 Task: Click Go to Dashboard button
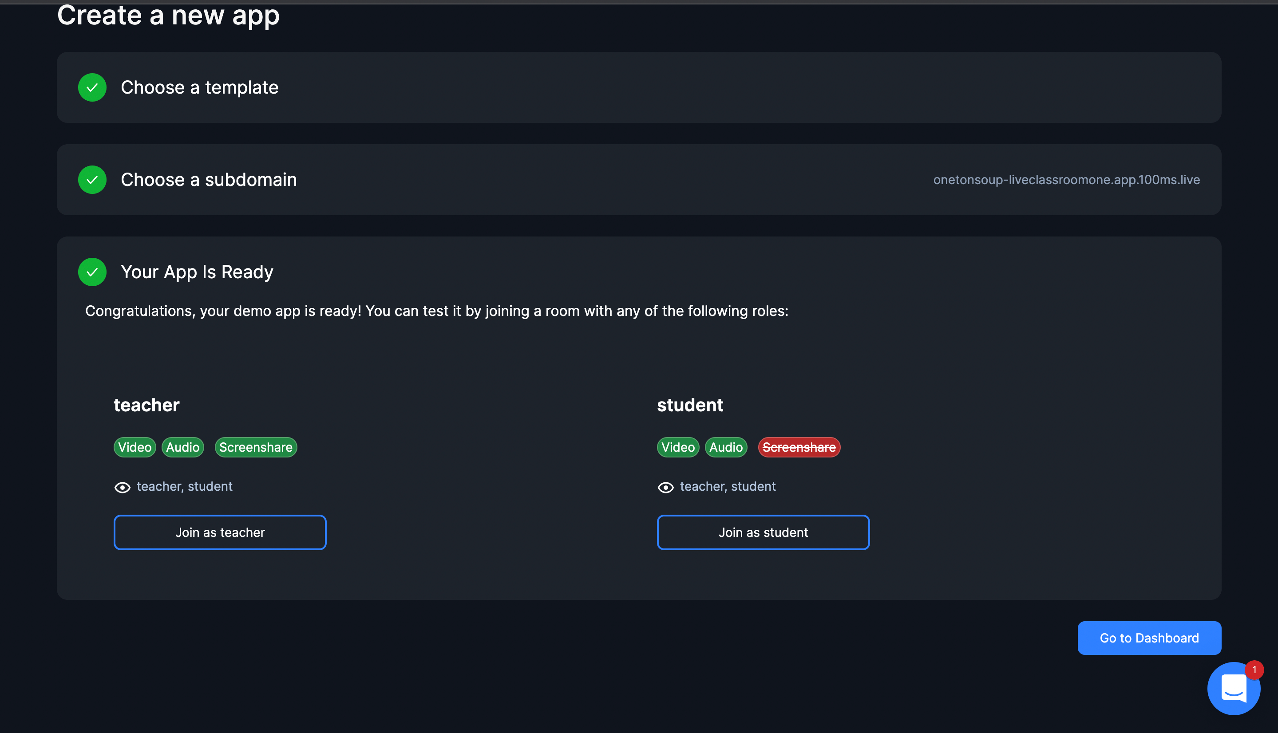(x=1149, y=638)
